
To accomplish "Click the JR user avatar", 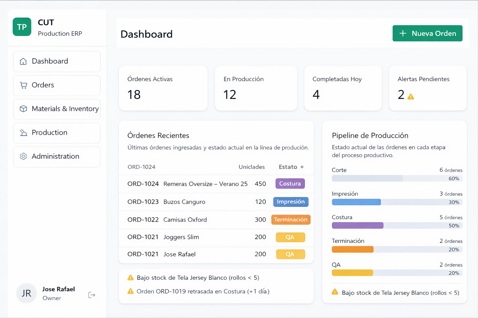I will [x=26, y=293].
